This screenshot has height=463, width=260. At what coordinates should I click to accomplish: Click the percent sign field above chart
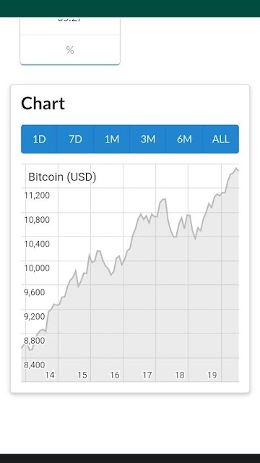point(70,50)
